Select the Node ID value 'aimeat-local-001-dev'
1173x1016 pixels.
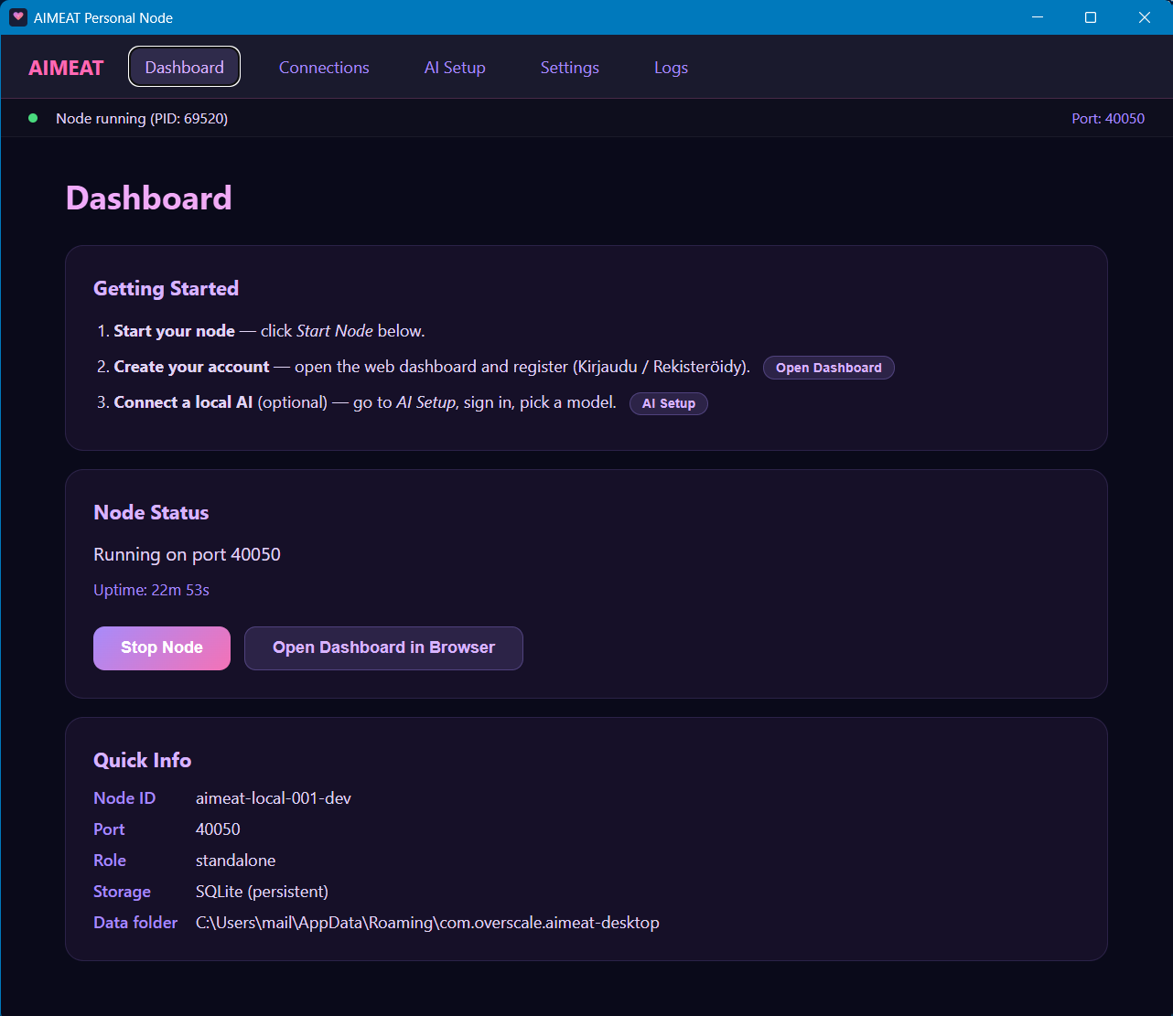point(274,798)
